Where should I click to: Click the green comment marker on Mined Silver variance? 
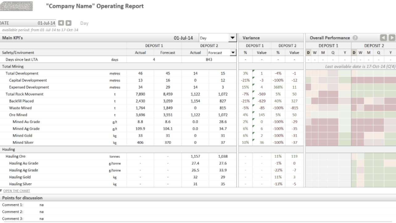tap(254, 140)
